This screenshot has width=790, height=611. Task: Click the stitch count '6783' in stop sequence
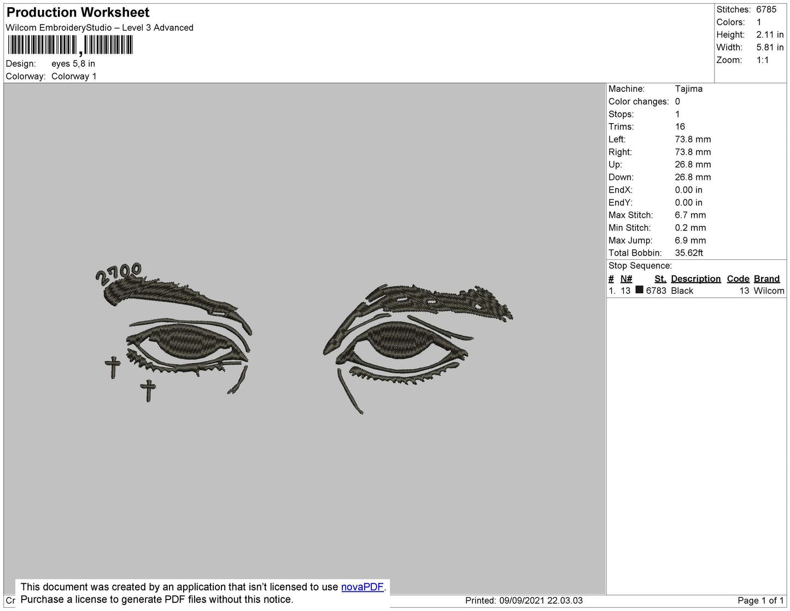(x=656, y=291)
